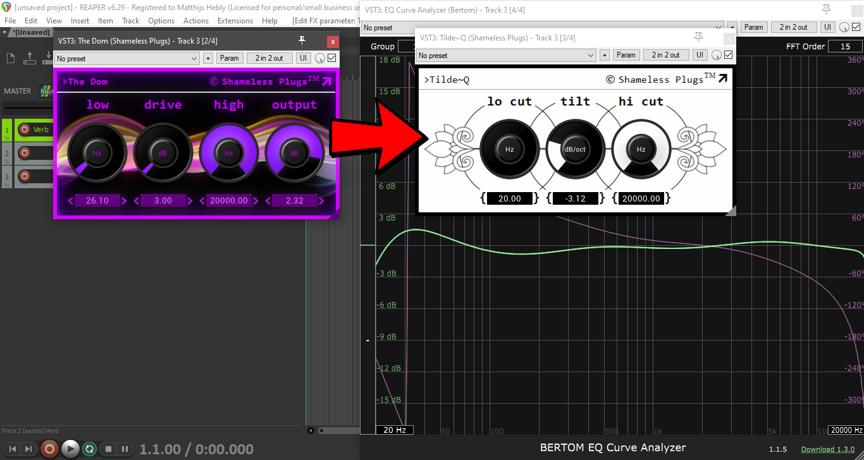Pin the EQ Curve Analyzer window
Image resolution: width=864 pixels, height=460 pixels.
coord(826,9)
